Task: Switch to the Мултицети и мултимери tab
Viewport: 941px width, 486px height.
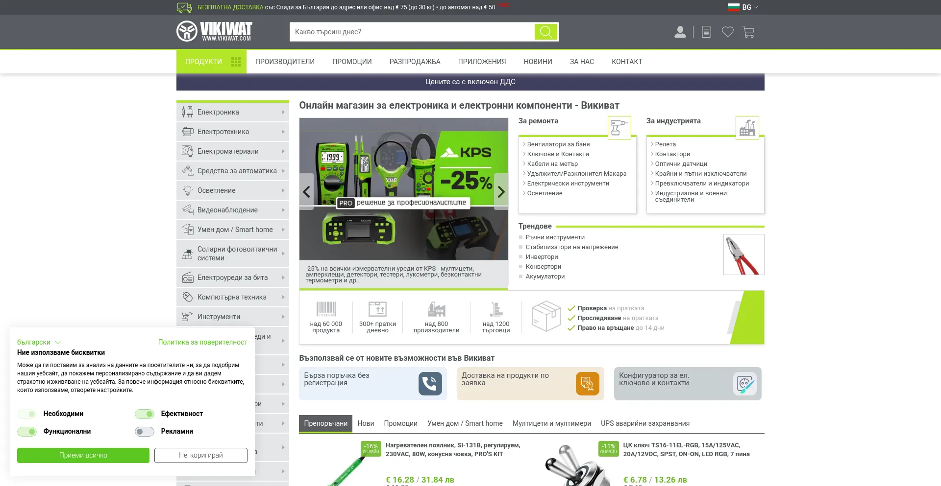Action: tap(552, 423)
